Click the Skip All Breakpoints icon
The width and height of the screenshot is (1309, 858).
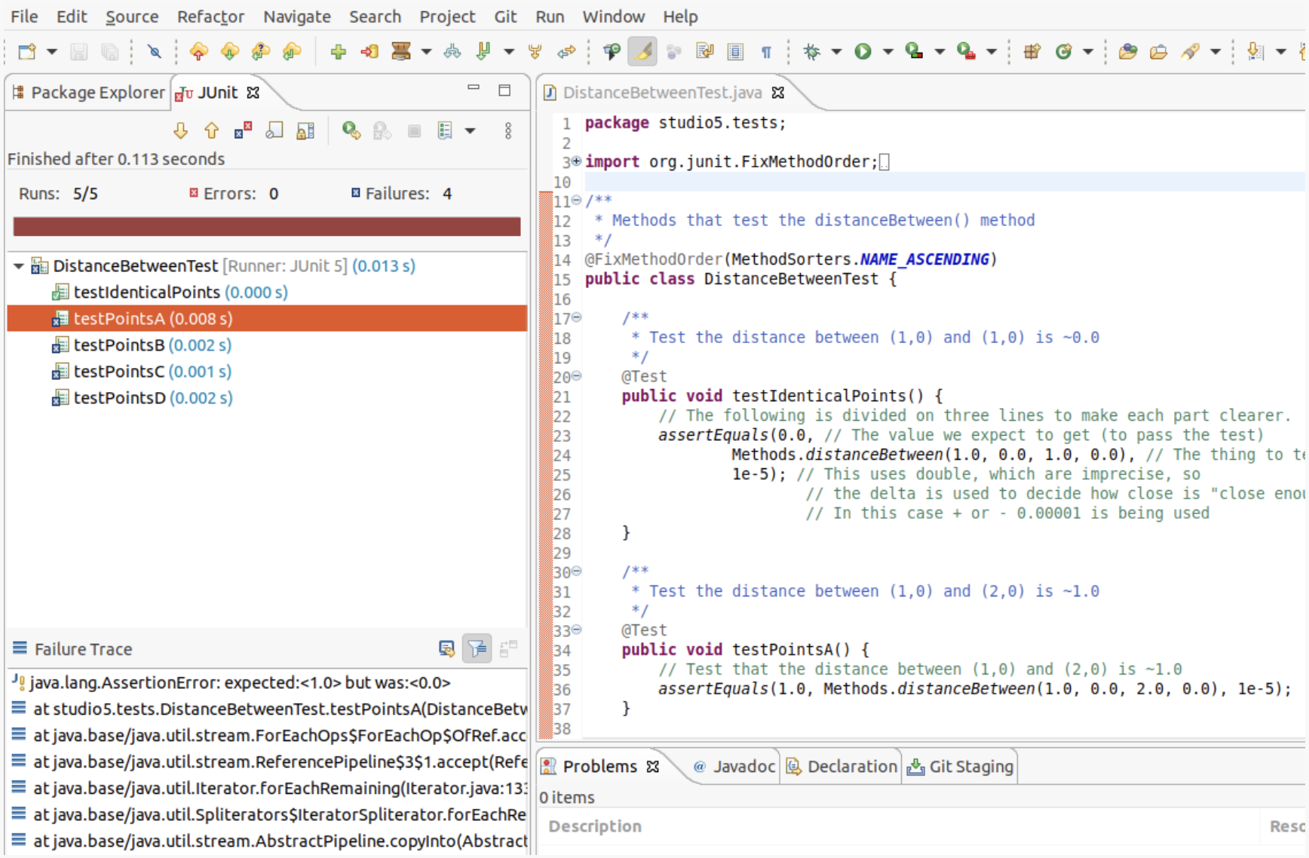154,51
